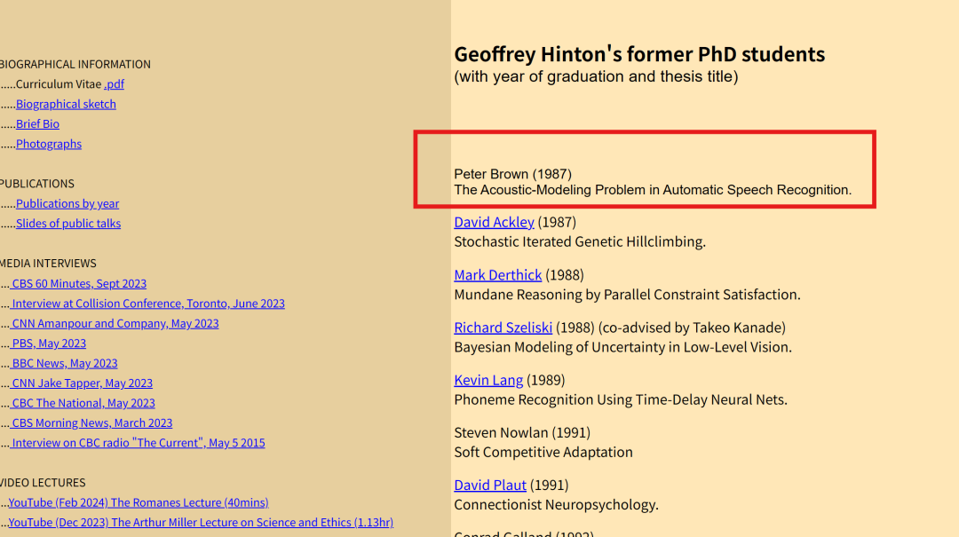Open the Curriculum Vitae .pdf link

tap(114, 84)
